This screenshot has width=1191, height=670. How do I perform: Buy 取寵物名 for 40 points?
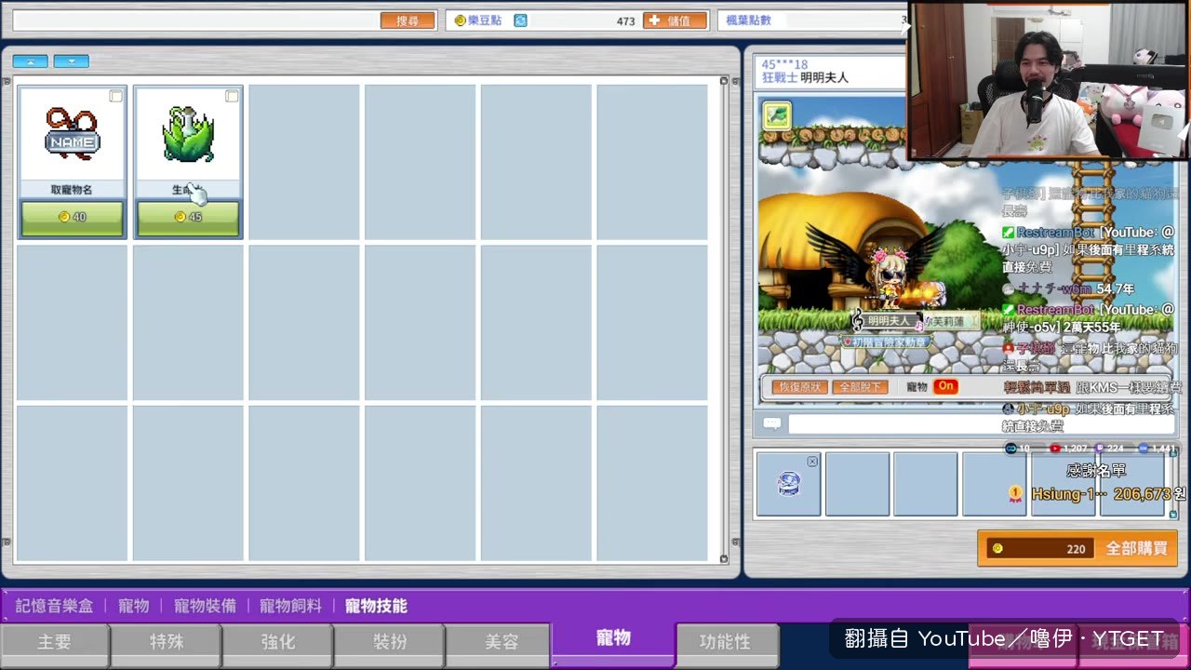[x=73, y=218]
